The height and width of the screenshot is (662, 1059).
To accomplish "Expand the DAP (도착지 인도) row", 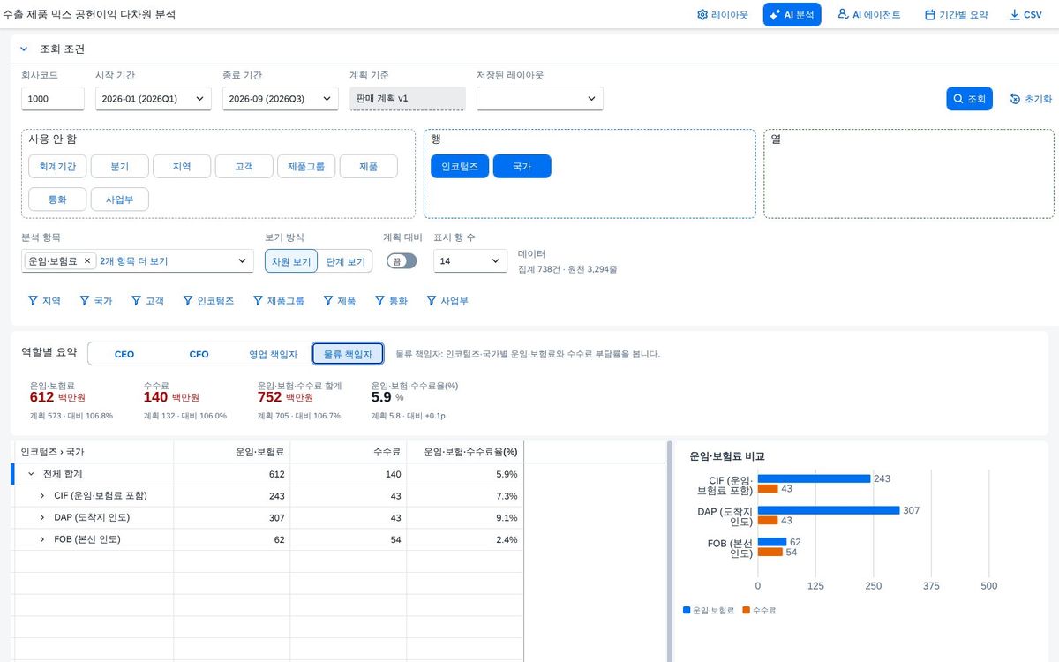I will [x=42, y=517].
